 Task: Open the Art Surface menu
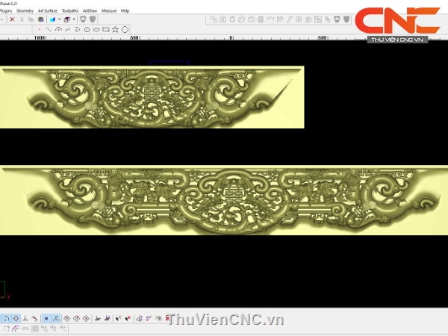point(48,11)
